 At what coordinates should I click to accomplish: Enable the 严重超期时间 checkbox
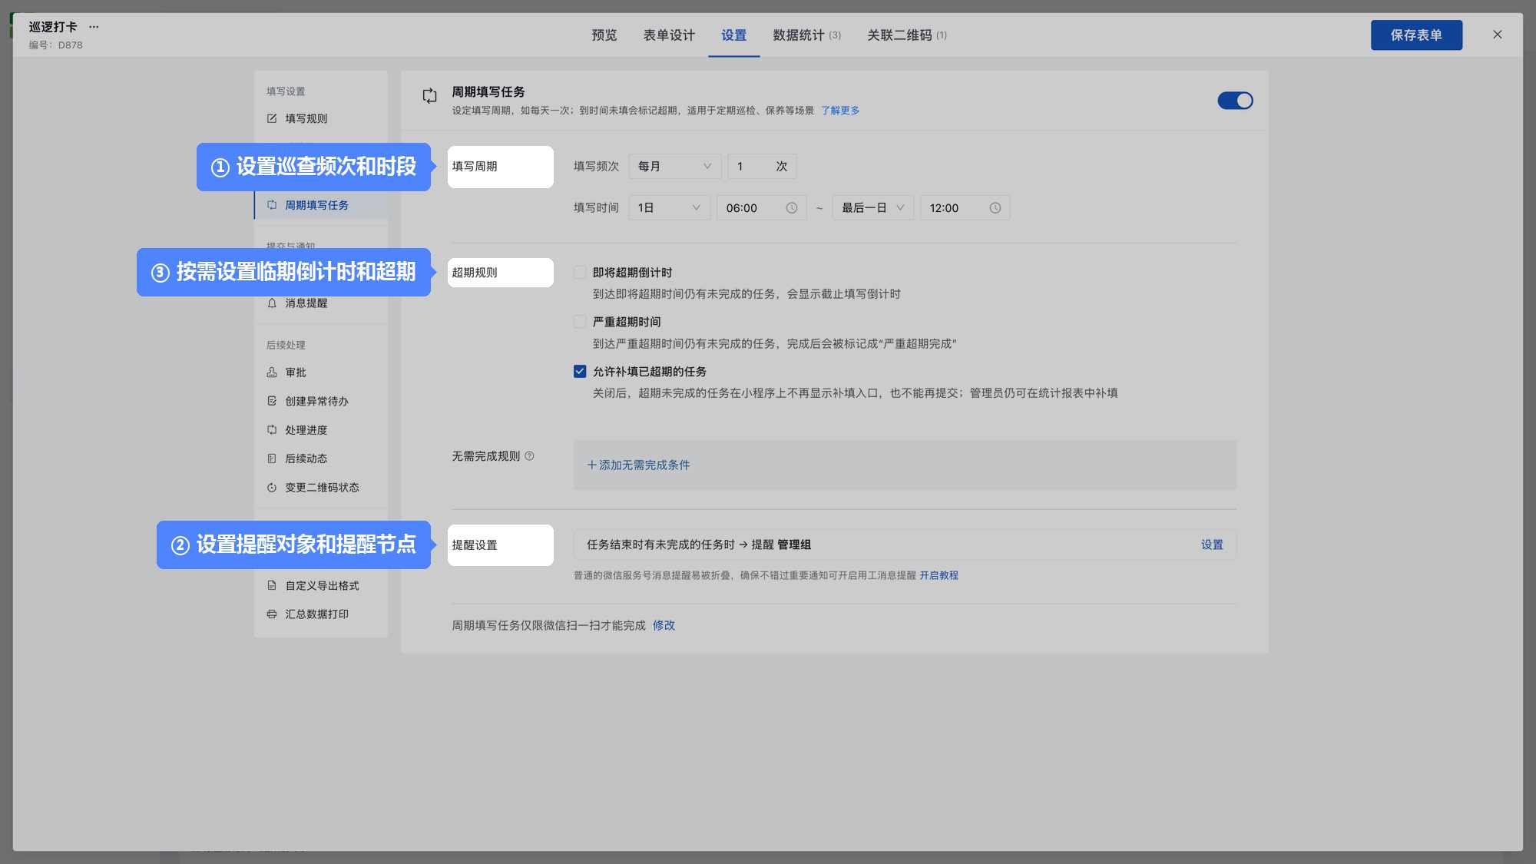point(580,322)
